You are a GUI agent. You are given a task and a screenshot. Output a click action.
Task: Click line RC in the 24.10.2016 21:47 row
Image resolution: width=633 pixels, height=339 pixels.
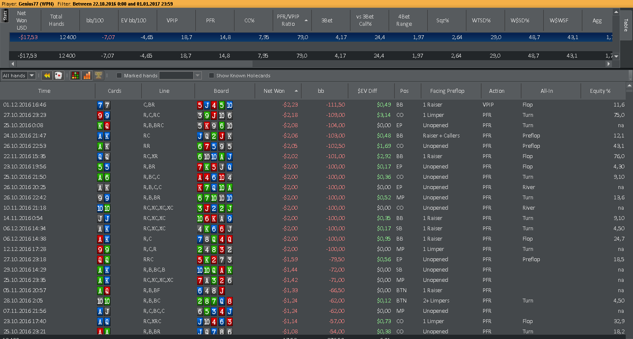(x=147, y=136)
